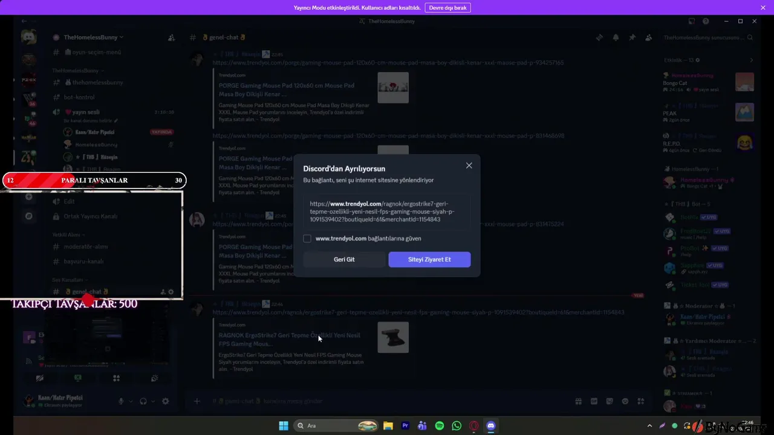Click the Discord taskbar icon
The width and height of the screenshot is (774, 435).
491,425
